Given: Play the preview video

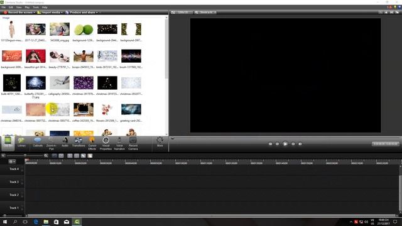Looking at the screenshot, I should (285, 144).
